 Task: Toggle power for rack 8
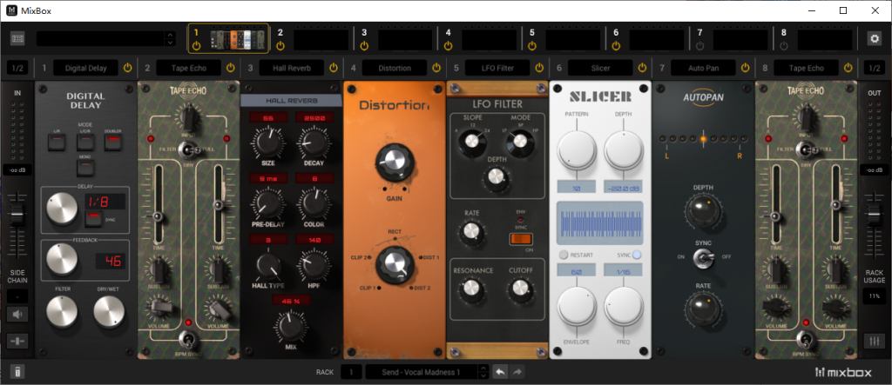[x=784, y=45]
